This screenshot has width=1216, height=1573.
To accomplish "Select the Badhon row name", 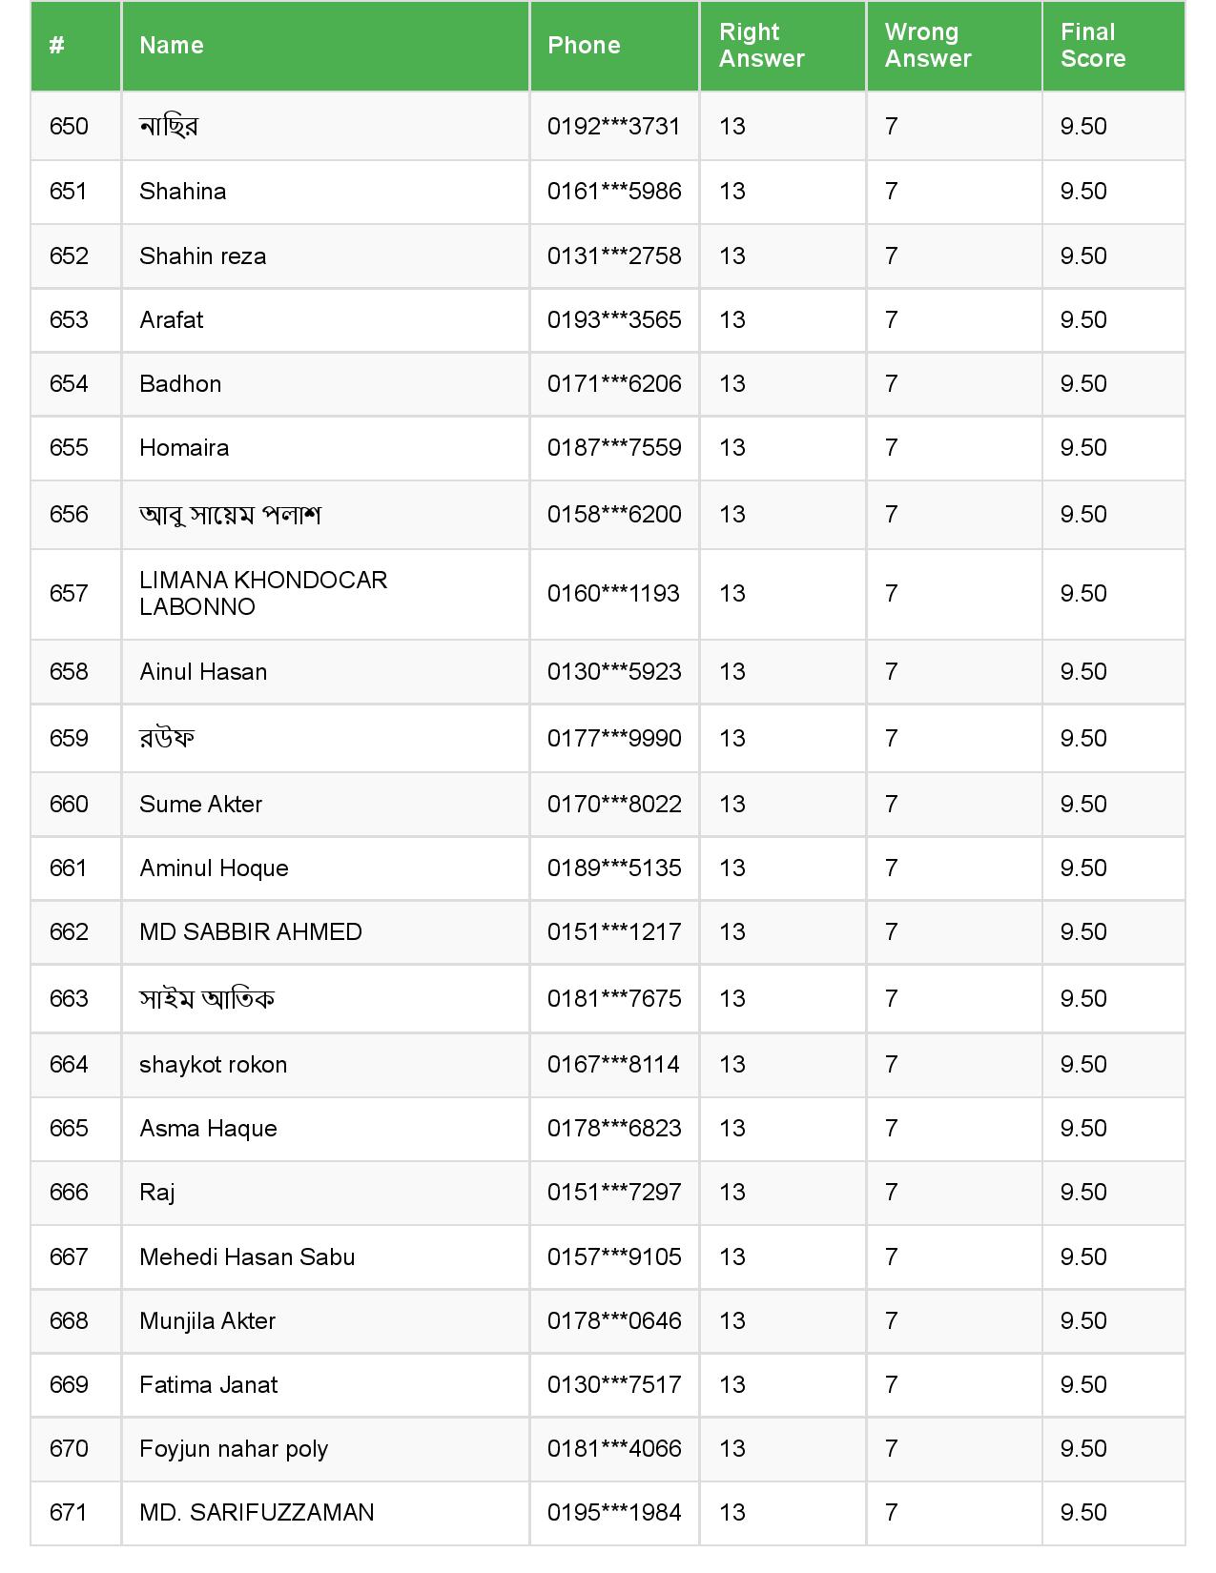I will [180, 383].
